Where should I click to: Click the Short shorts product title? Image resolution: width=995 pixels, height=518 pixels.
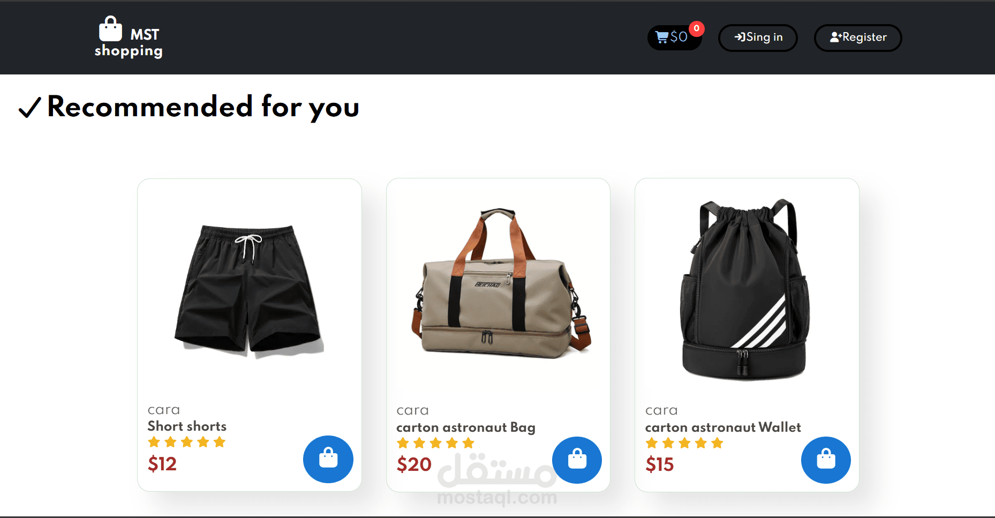[187, 426]
